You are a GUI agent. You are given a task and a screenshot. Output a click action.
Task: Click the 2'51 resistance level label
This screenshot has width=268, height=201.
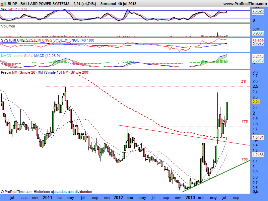(245, 82)
